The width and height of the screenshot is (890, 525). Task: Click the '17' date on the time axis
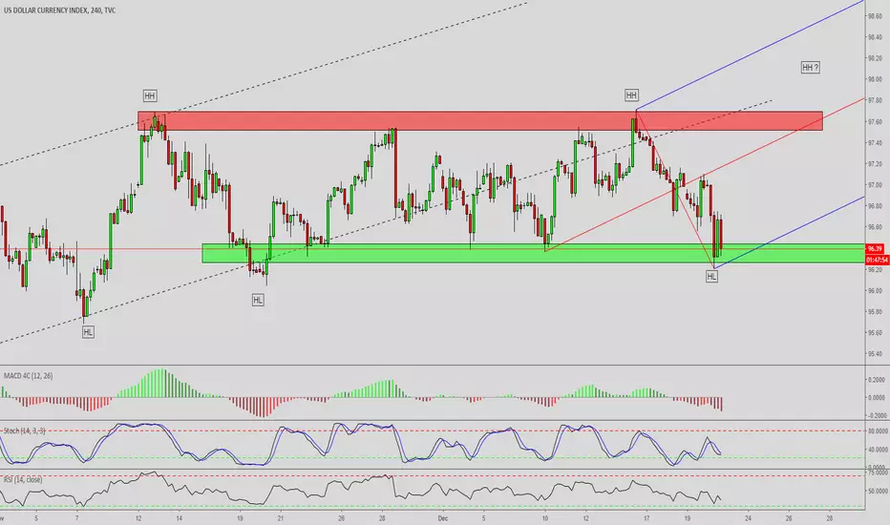click(646, 518)
